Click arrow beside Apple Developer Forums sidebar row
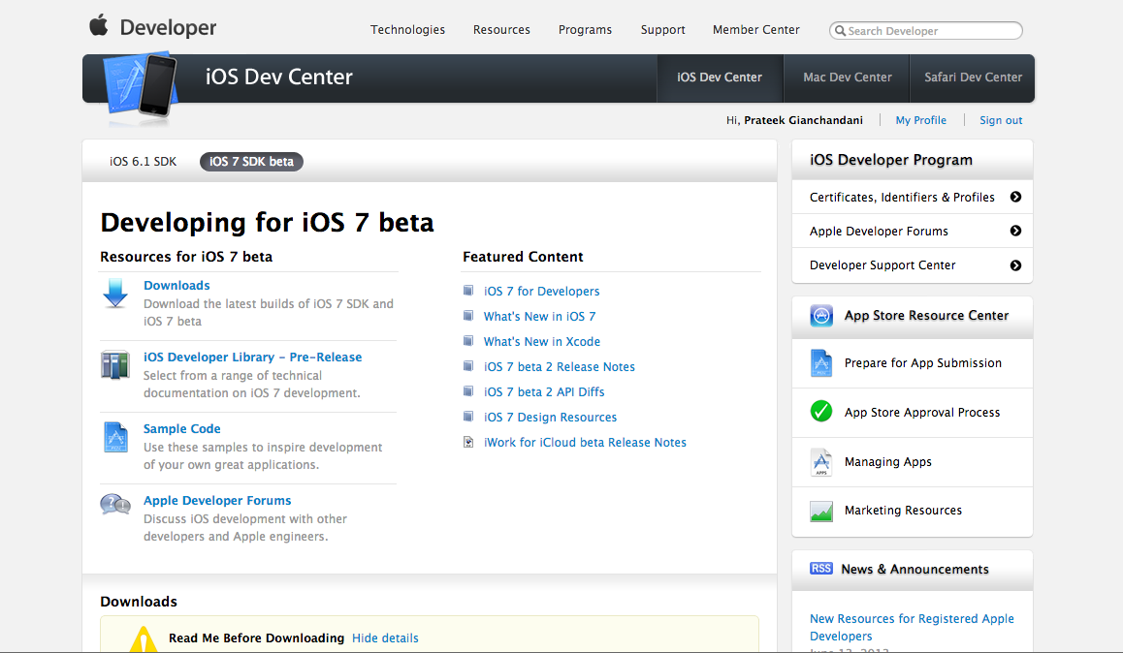Image resolution: width=1123 pixels, height=653 pixels. pyautogui.click(x=1015, y=231)
